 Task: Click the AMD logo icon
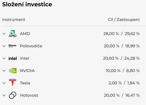[13, 34]
